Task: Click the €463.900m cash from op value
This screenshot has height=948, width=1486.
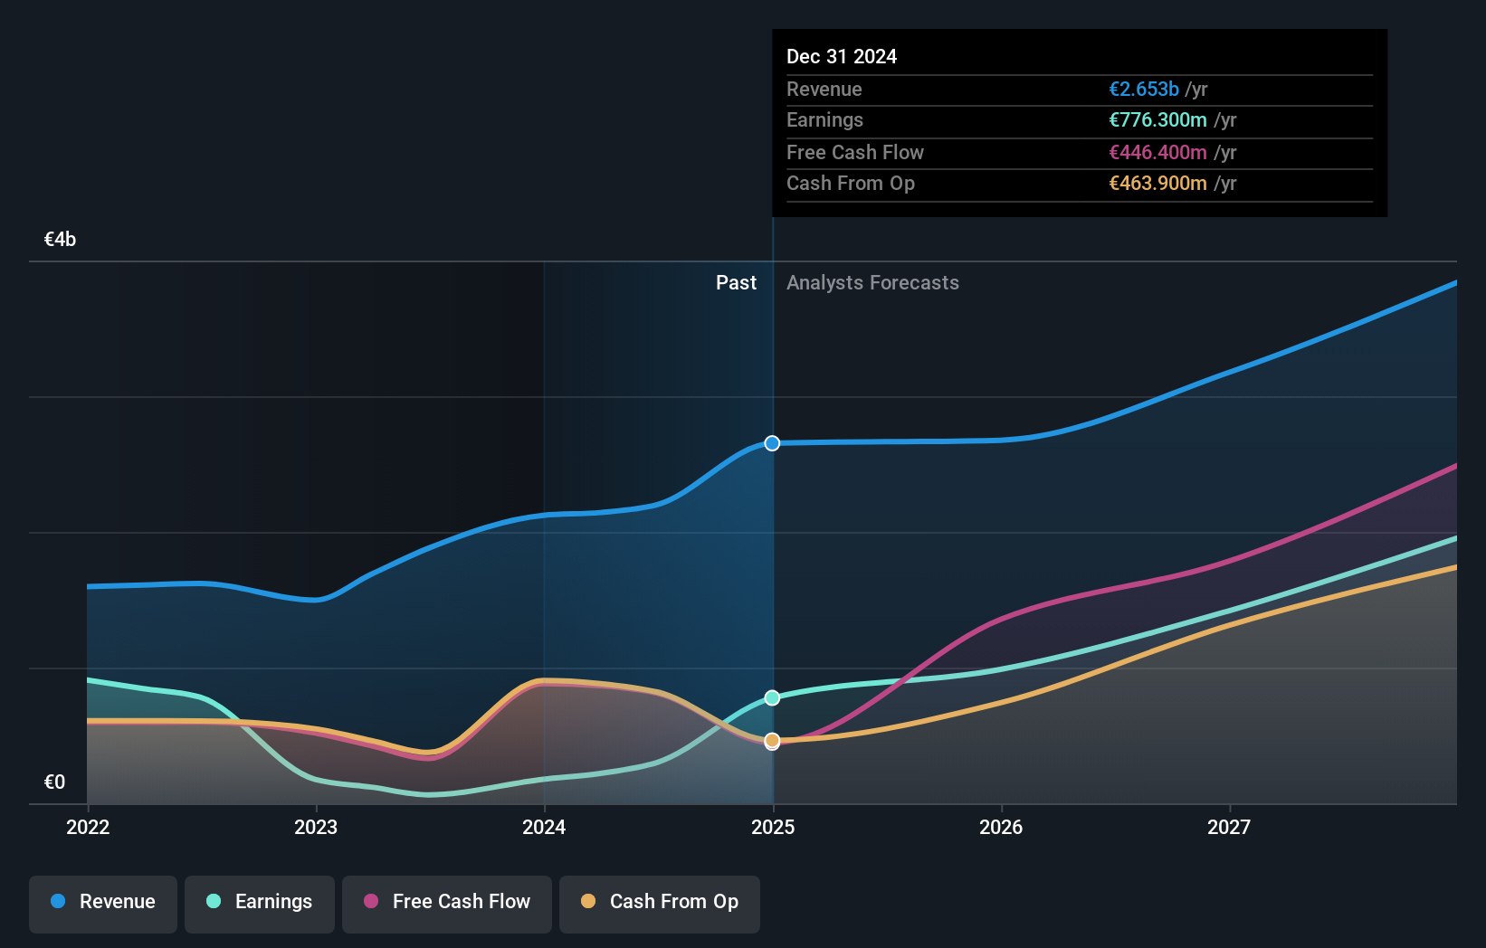Action: pyautogui.click(x=1158, y=184)
